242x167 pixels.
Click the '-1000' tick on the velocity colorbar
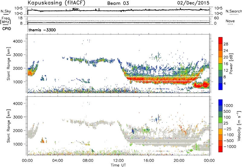(x=230, y=147)
